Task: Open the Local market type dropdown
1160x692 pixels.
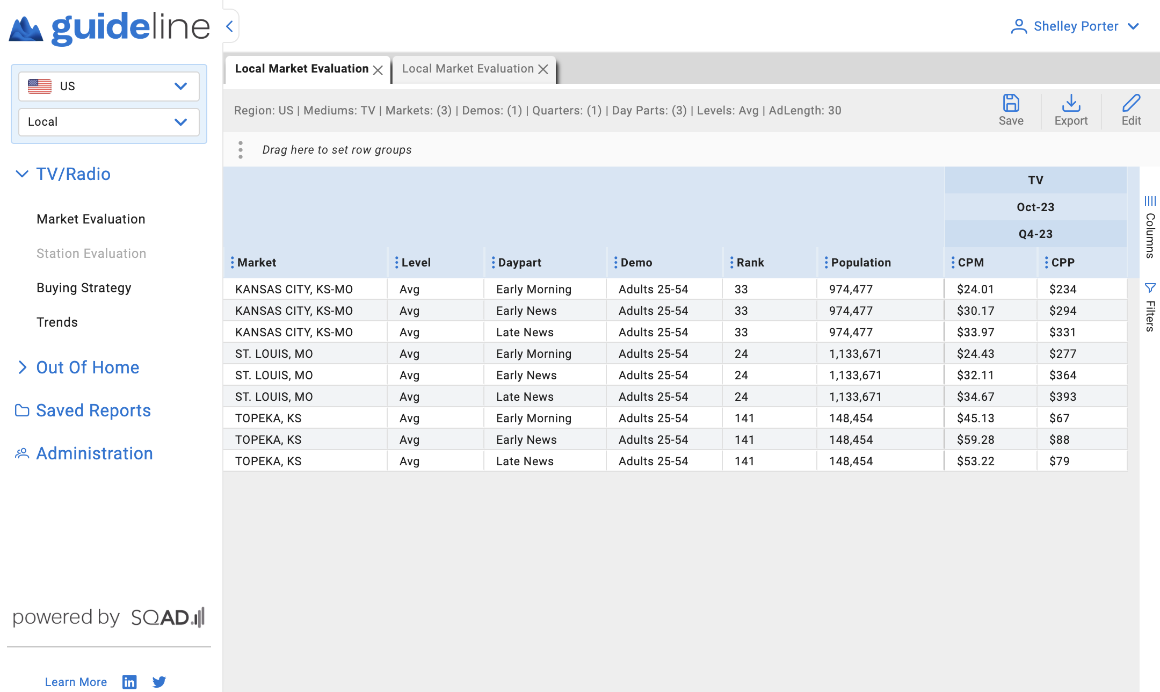Action: 106,122
